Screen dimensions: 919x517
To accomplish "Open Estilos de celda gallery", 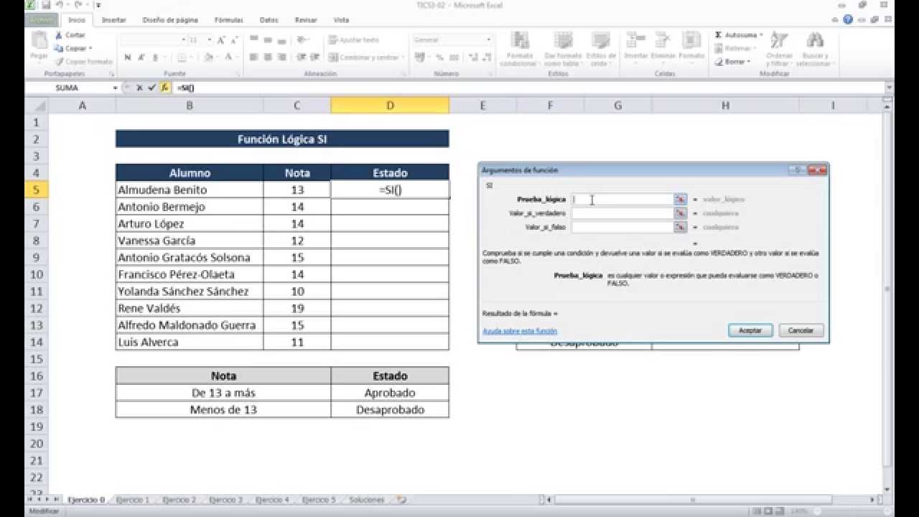I will point(601,50).
